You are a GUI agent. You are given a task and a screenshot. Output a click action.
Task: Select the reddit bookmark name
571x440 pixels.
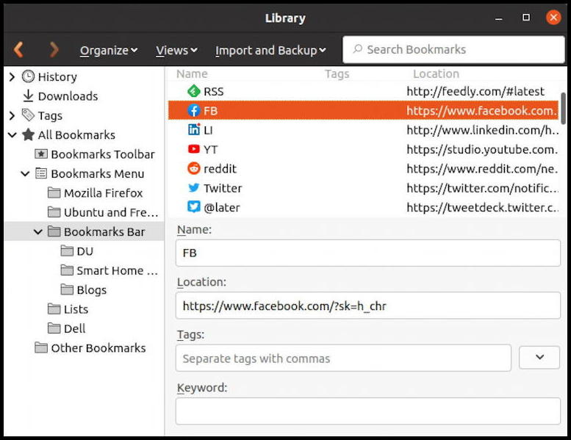(220, 168)
